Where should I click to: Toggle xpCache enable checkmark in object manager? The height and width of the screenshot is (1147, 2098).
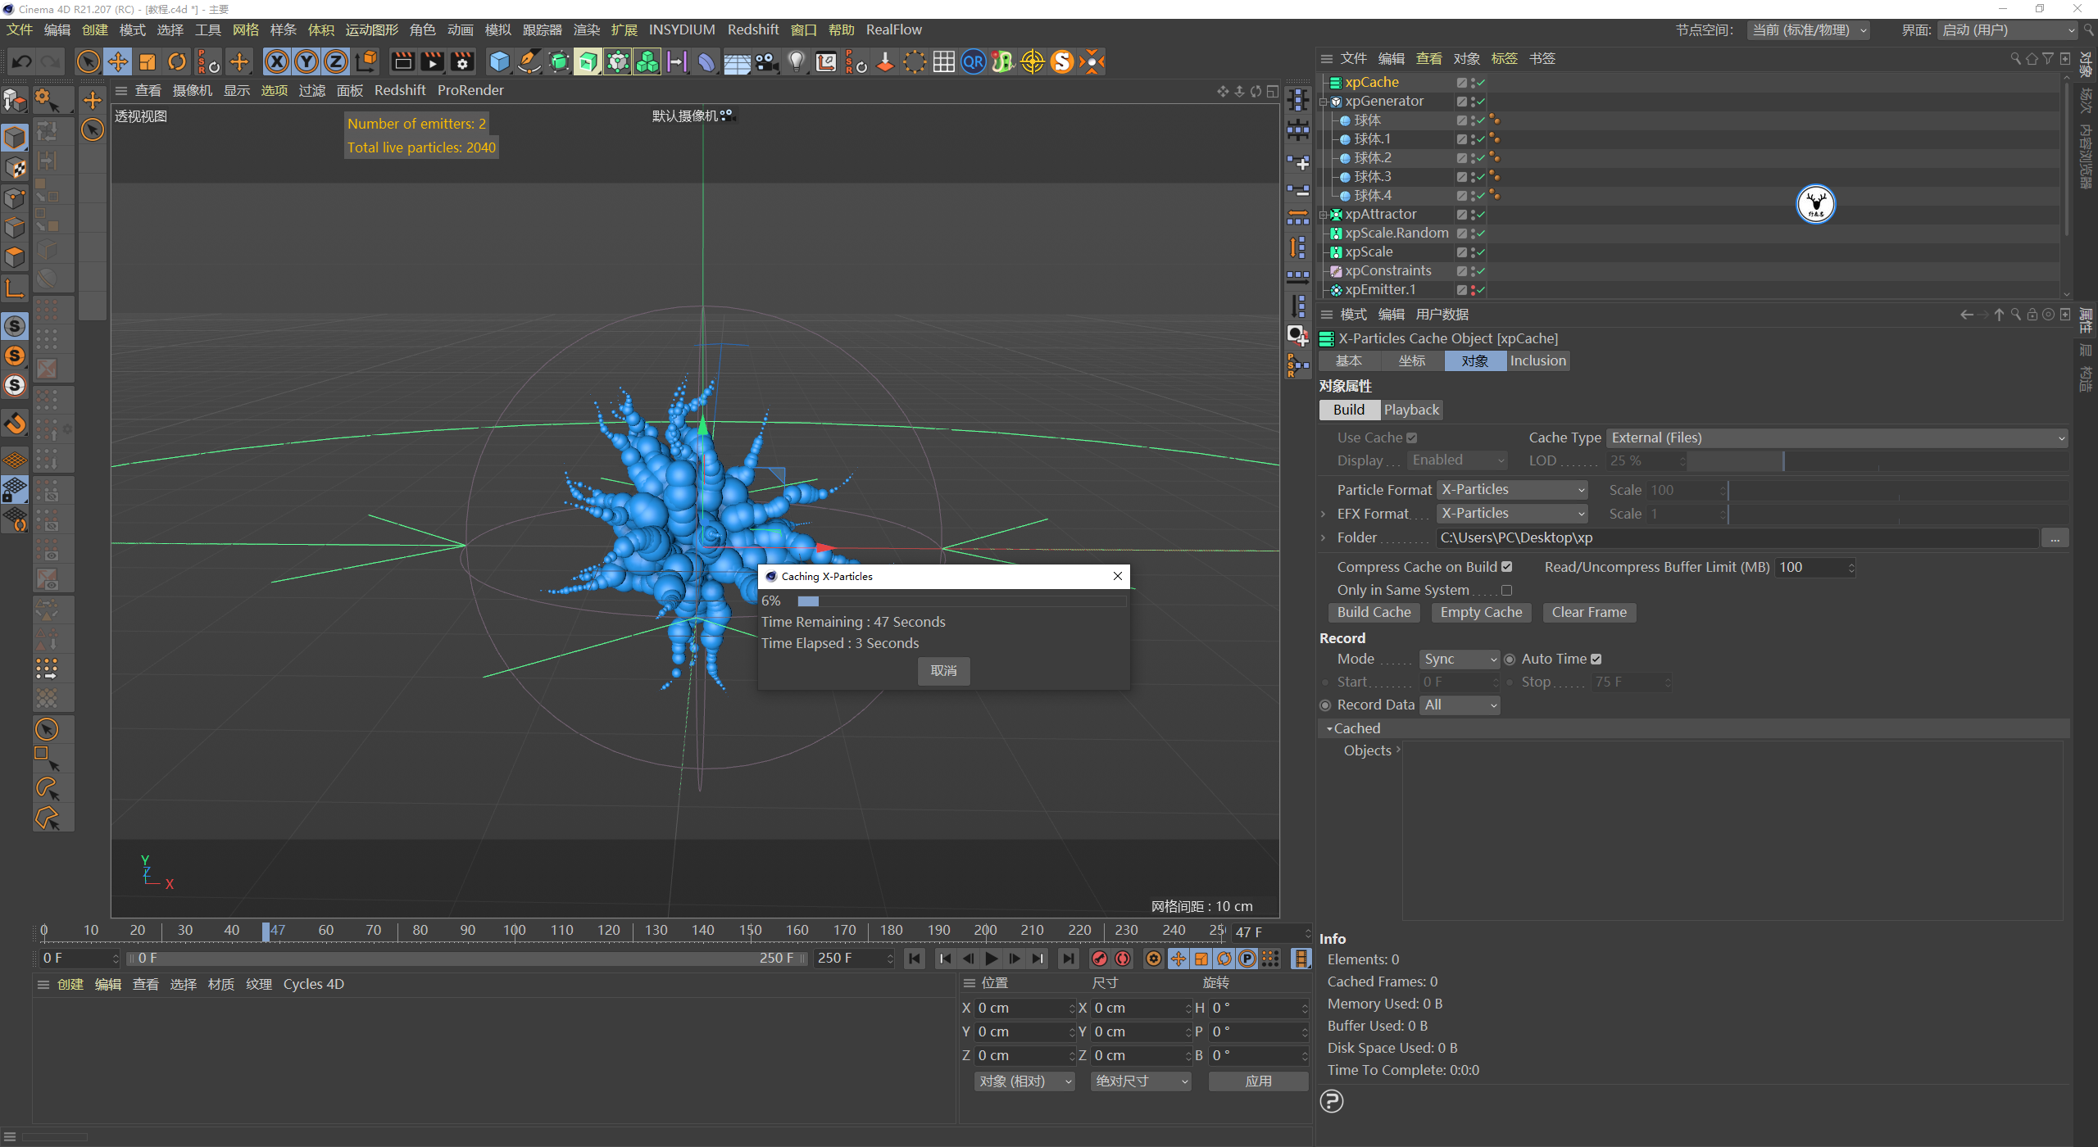click(x=1482, y=83)
